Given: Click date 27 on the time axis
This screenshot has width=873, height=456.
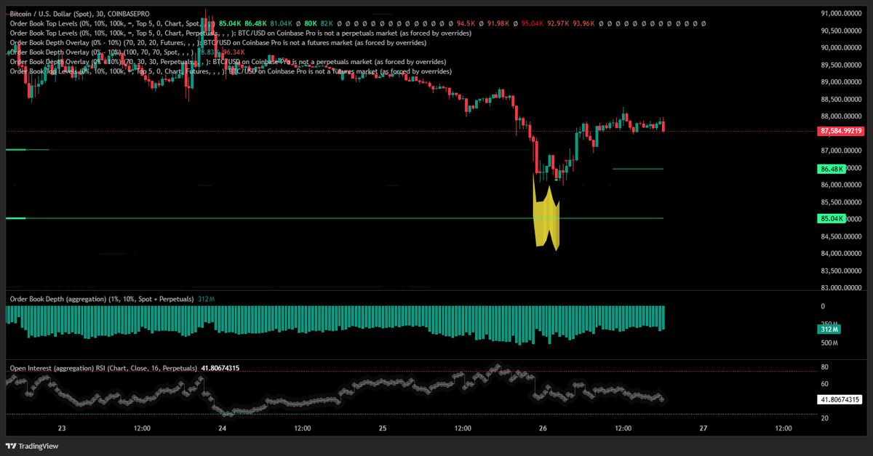Looking at the screenshot, I should point(703,428).
